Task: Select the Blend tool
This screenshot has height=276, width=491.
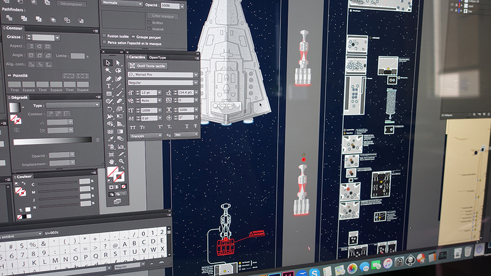Action: [120, 139]
